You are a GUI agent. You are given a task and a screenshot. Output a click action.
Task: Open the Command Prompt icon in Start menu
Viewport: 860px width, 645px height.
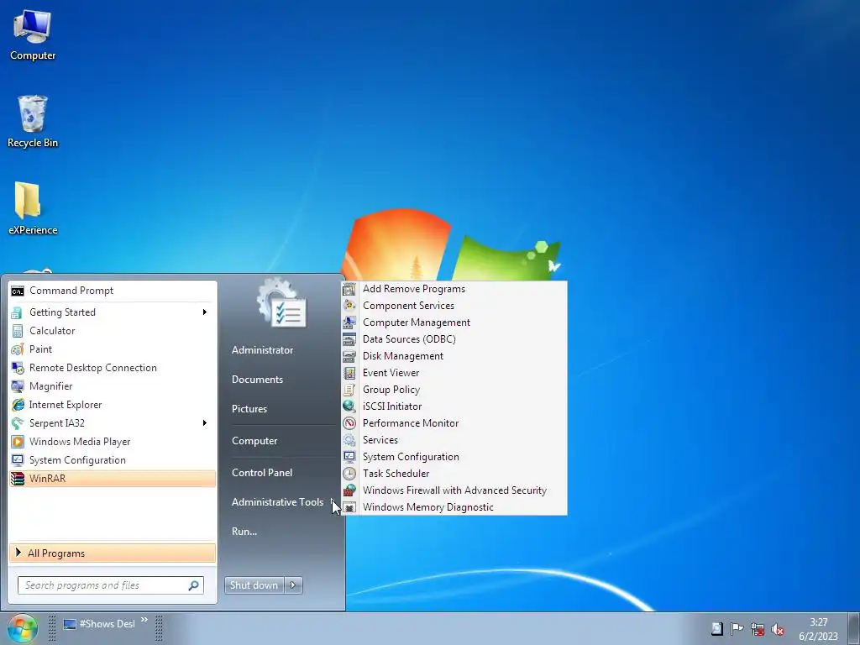coord(18,291)
